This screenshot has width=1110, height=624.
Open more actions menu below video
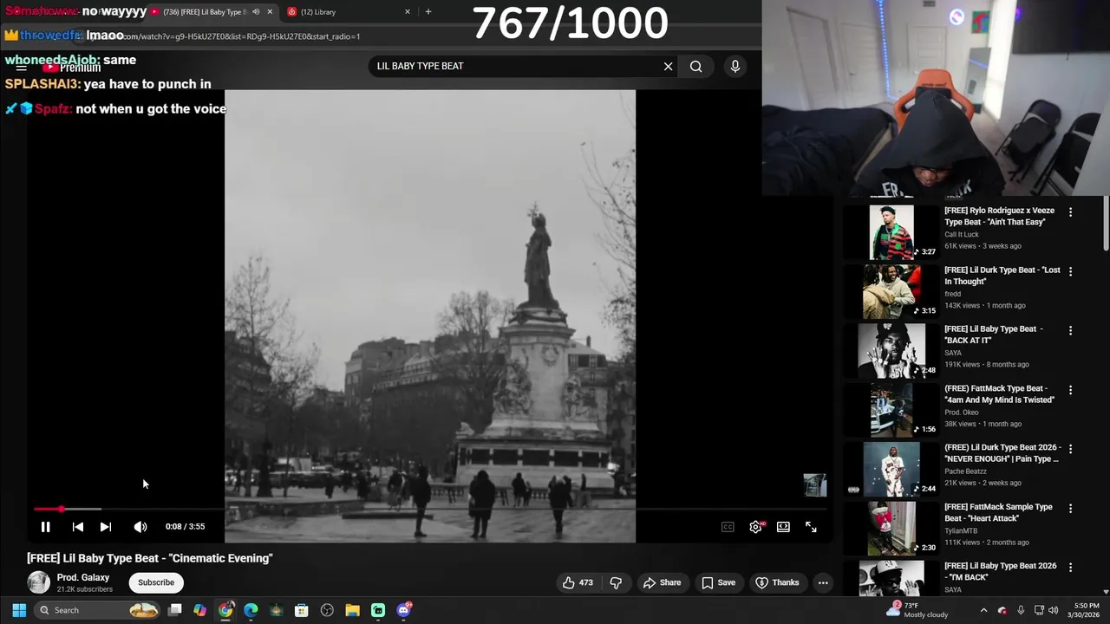tap(823, 582)
